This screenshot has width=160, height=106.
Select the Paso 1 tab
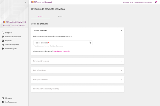tap(40, 16)
